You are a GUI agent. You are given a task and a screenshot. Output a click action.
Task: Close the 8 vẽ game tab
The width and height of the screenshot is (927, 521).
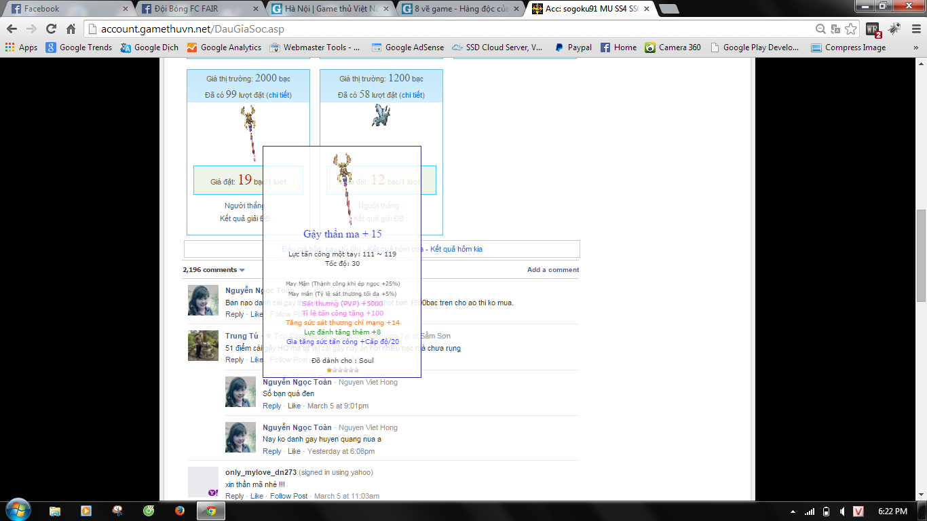coord(516,9)
